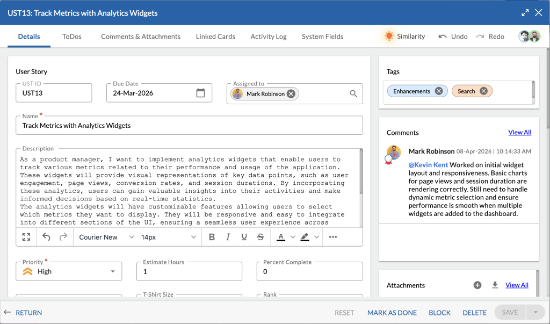This screenshot has height=324, width=550.
Task: Switch to the ToDos tab
Action: point(72,37)
